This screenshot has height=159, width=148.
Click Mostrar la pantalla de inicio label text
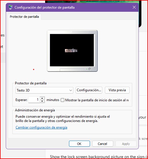(97, 100)
